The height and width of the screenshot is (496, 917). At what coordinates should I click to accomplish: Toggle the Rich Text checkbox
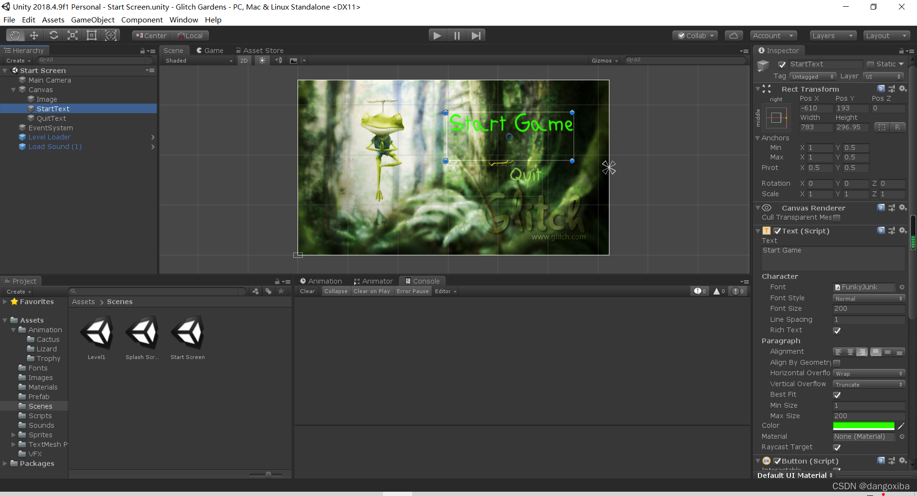click(837, 330)
